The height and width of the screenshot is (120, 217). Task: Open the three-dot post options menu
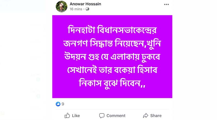click(x=166, y=4)
